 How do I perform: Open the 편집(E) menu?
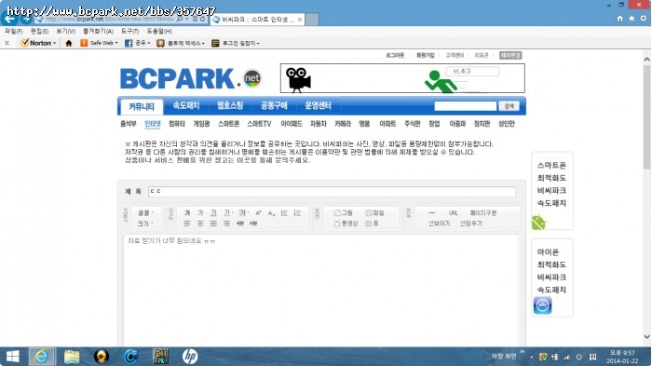tap(39, 31)
